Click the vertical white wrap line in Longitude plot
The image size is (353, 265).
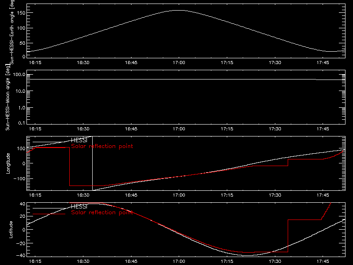point(92,163)
